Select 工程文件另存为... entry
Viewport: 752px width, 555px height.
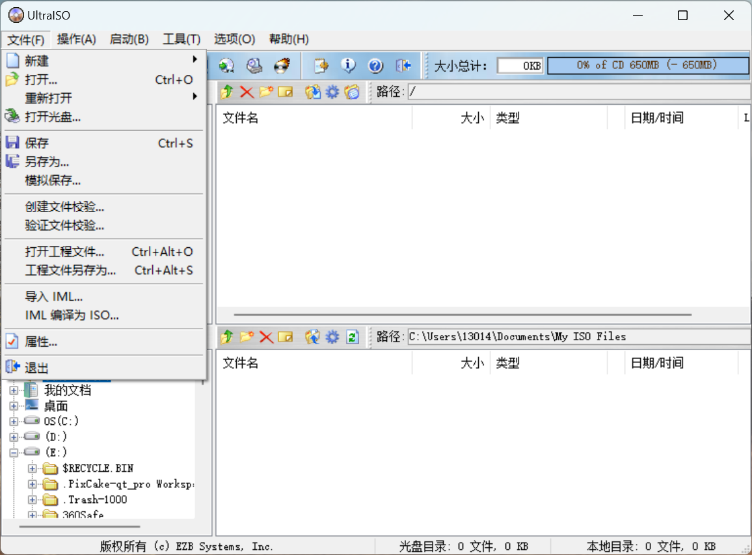pos(103,270)
